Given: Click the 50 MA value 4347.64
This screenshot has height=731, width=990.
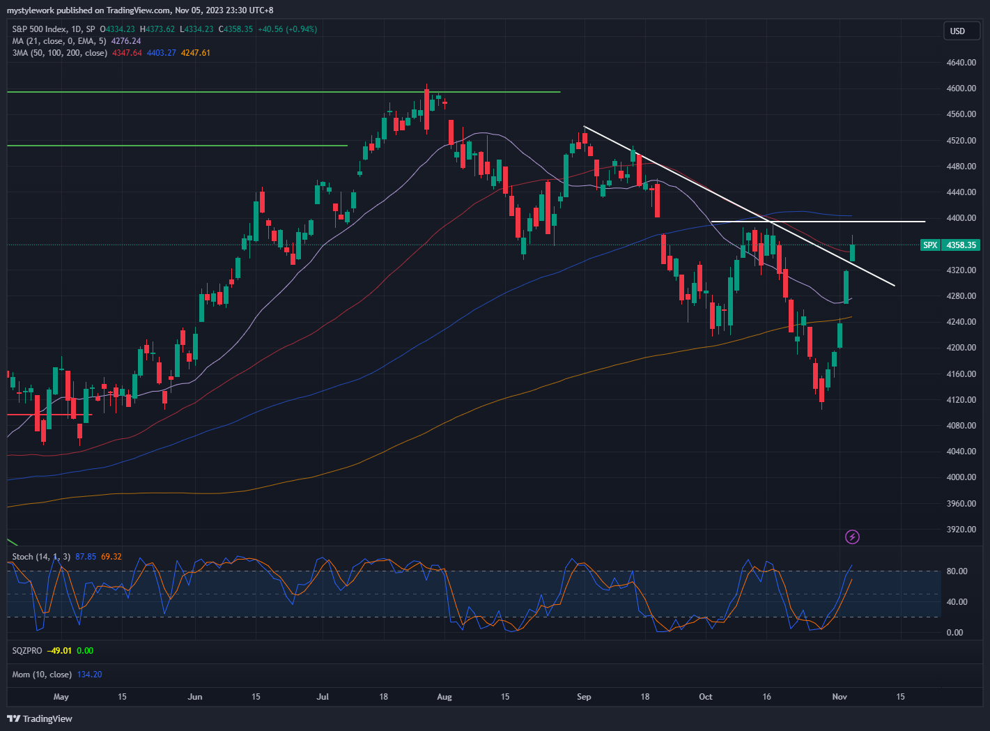Looking at the screenshot, I should click(127, 53).
